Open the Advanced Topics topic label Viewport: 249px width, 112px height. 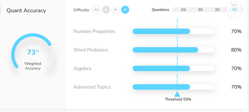coord(92,87)
